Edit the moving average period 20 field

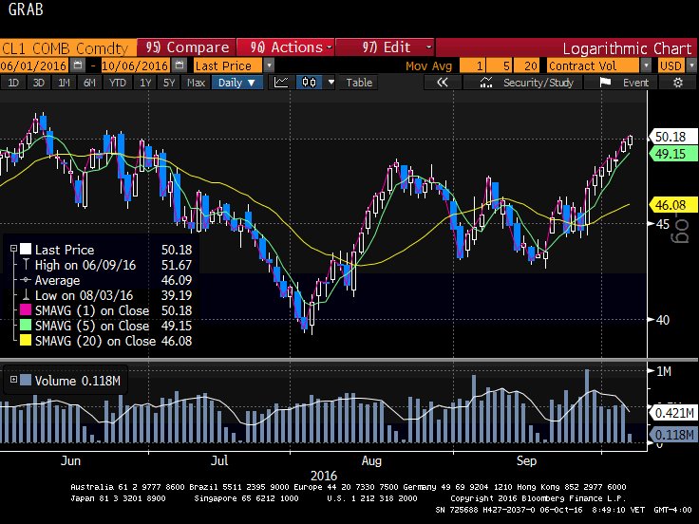click(526, 65)
